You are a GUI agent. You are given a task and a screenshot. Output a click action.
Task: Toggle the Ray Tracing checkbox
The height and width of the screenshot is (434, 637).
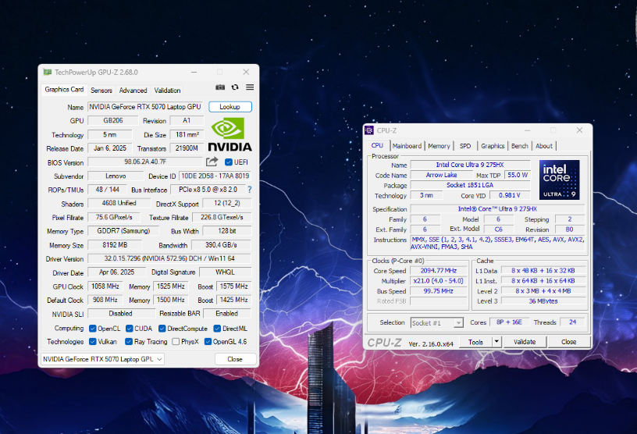129,341
